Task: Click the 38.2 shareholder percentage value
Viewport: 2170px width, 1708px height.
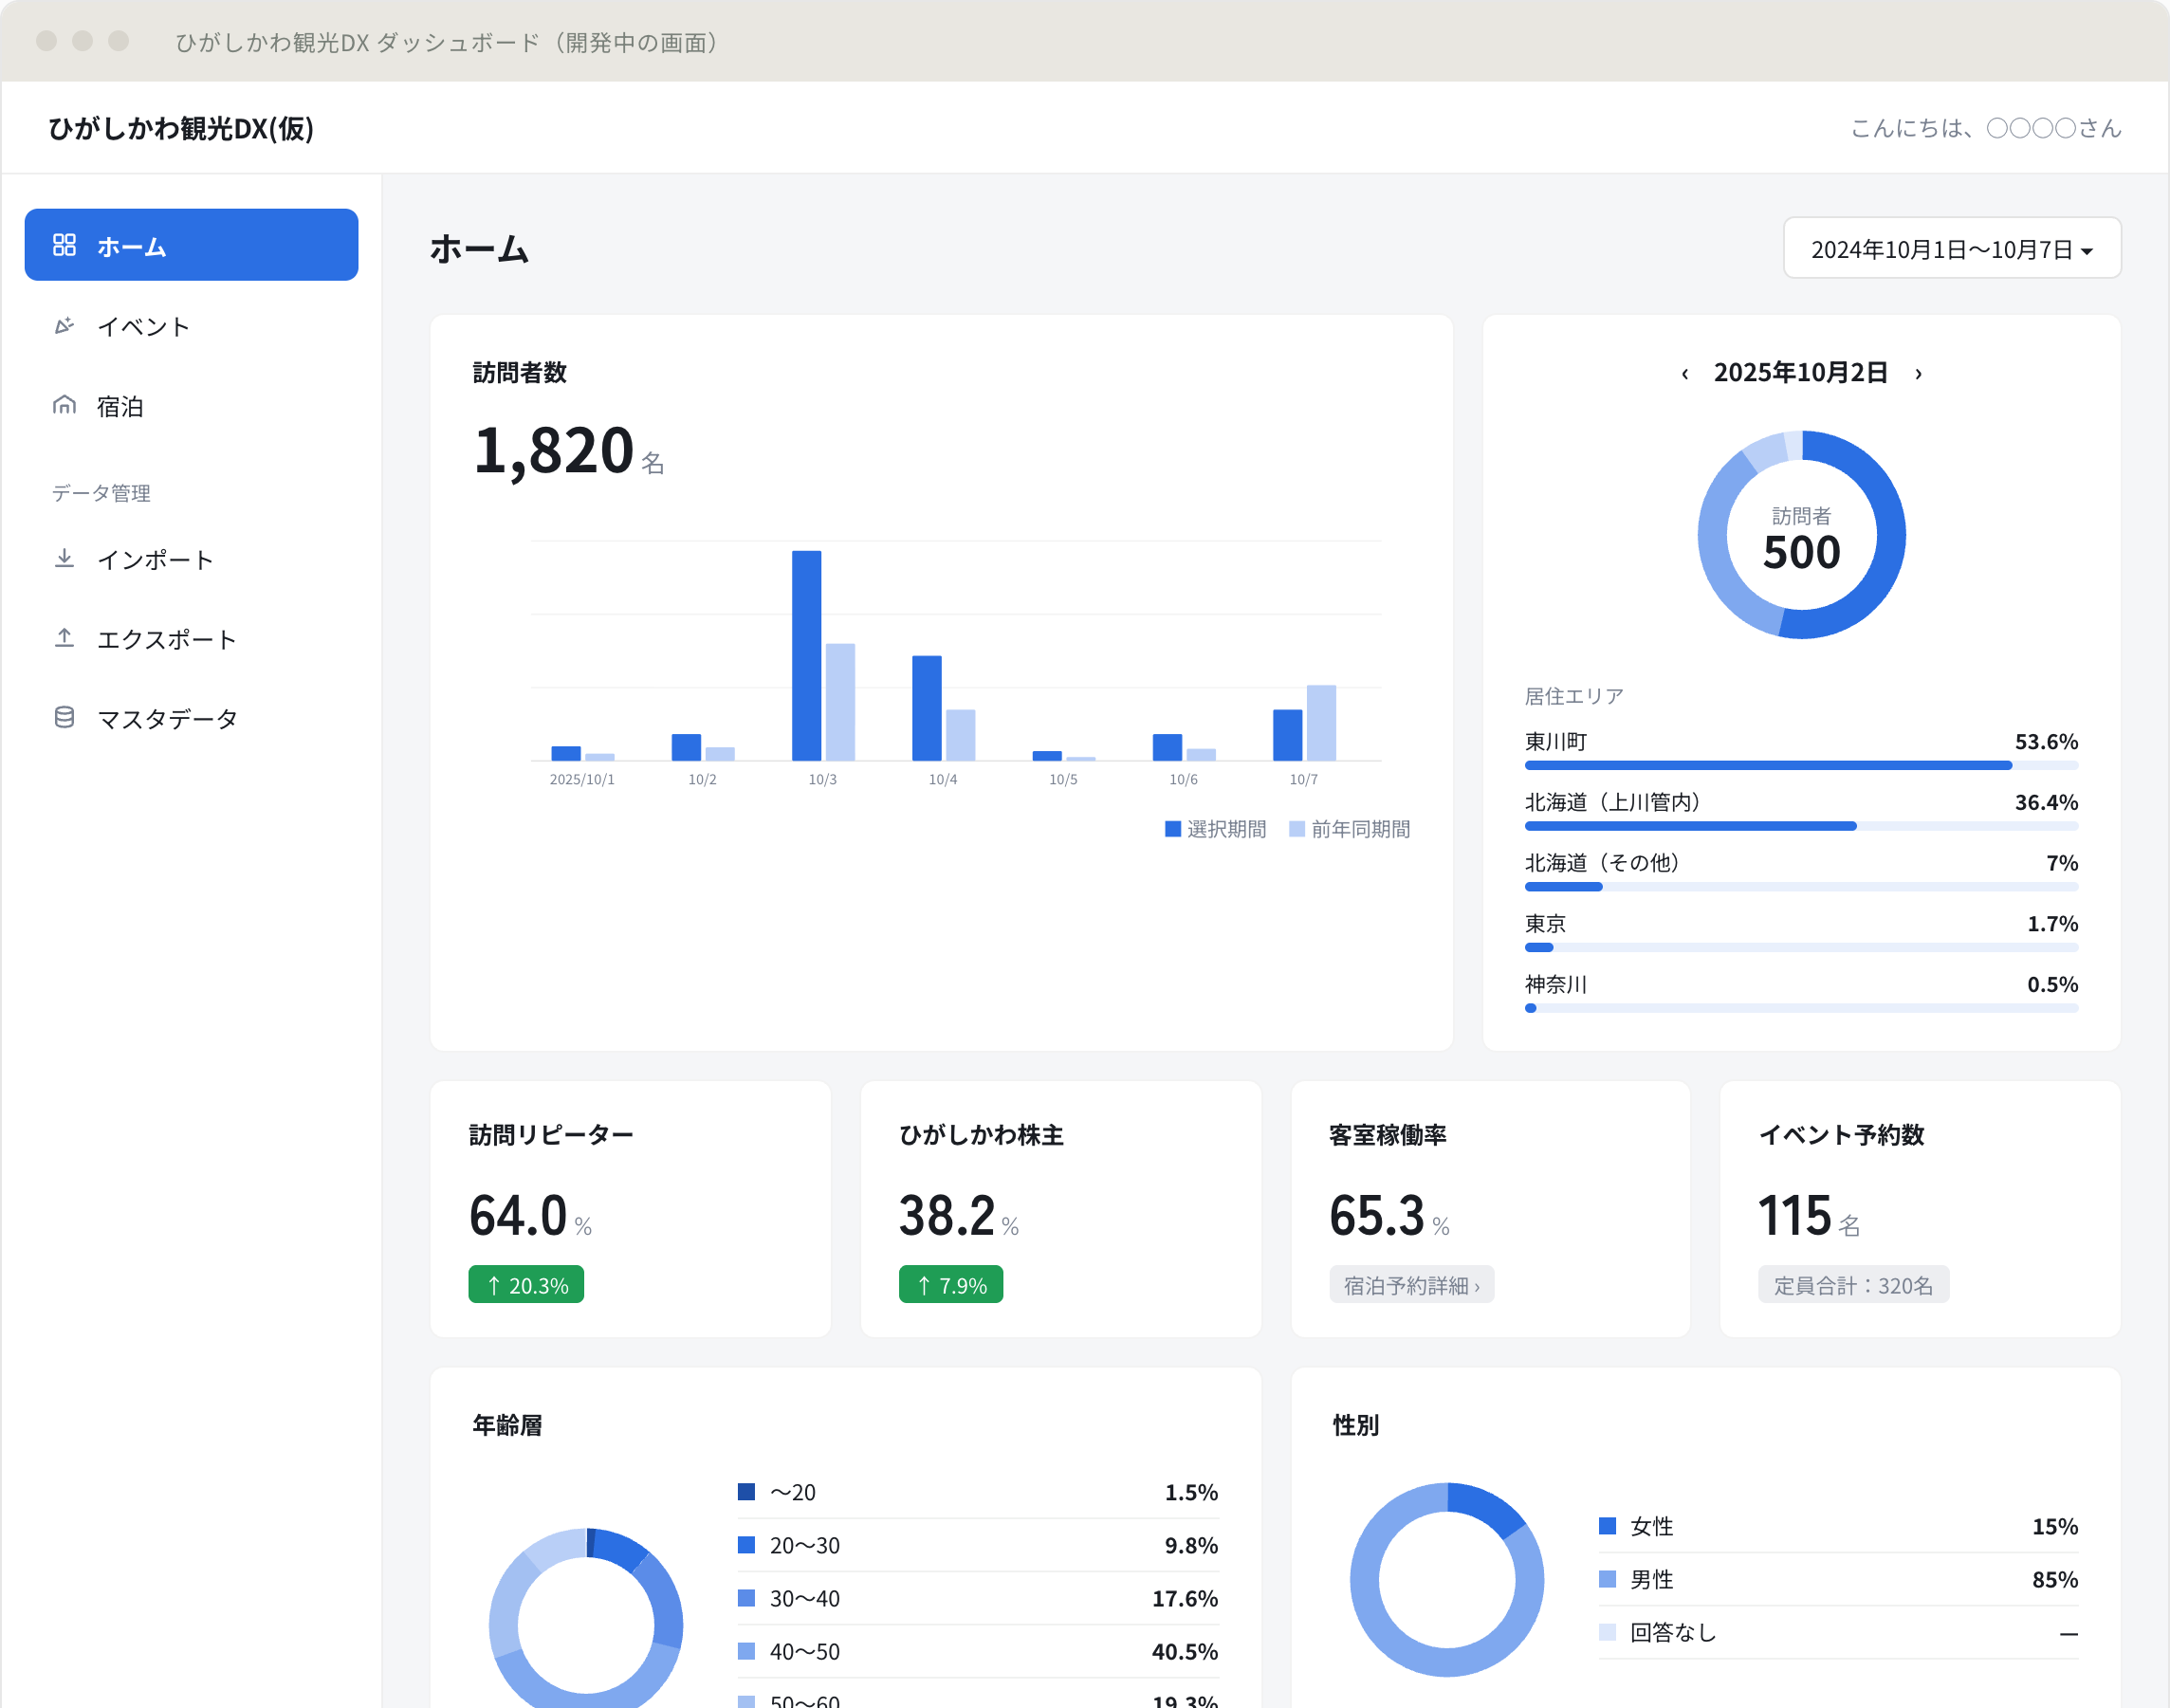Action: click(947, 1215)
